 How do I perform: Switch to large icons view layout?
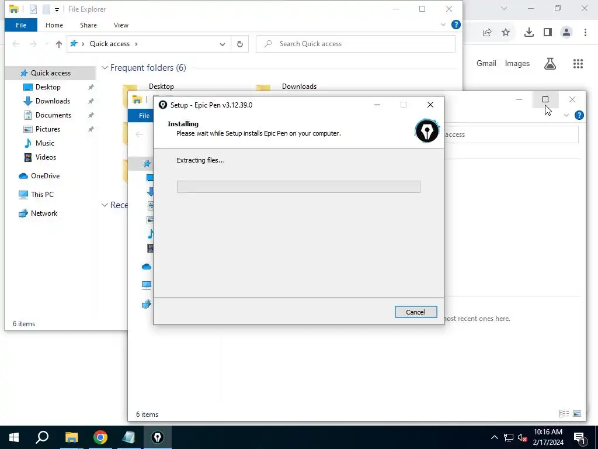(577, 413)
